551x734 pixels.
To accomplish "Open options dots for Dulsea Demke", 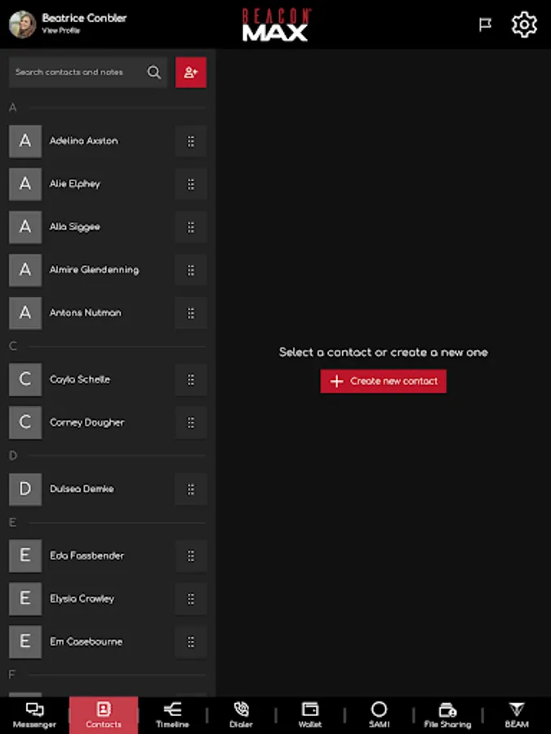I will pyautogui.click(x=191, y=489).
